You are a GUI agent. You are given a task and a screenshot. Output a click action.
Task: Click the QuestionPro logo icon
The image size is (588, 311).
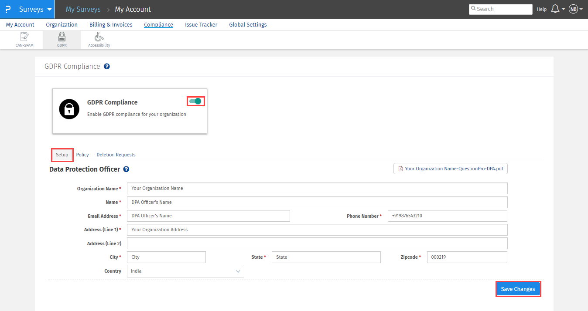pos(8,9)
